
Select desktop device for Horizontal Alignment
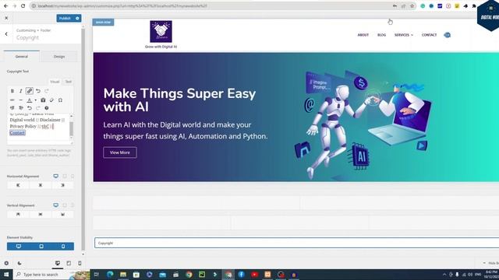pyautogui.click(x=55, y=177)
